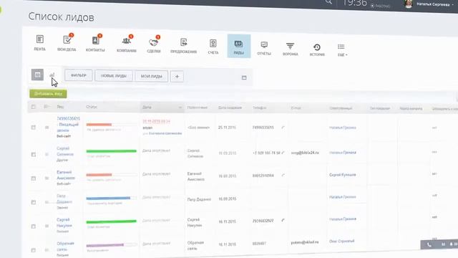
Task: Check the box for Петр Диденко lead
Action: tap(34, 202)
